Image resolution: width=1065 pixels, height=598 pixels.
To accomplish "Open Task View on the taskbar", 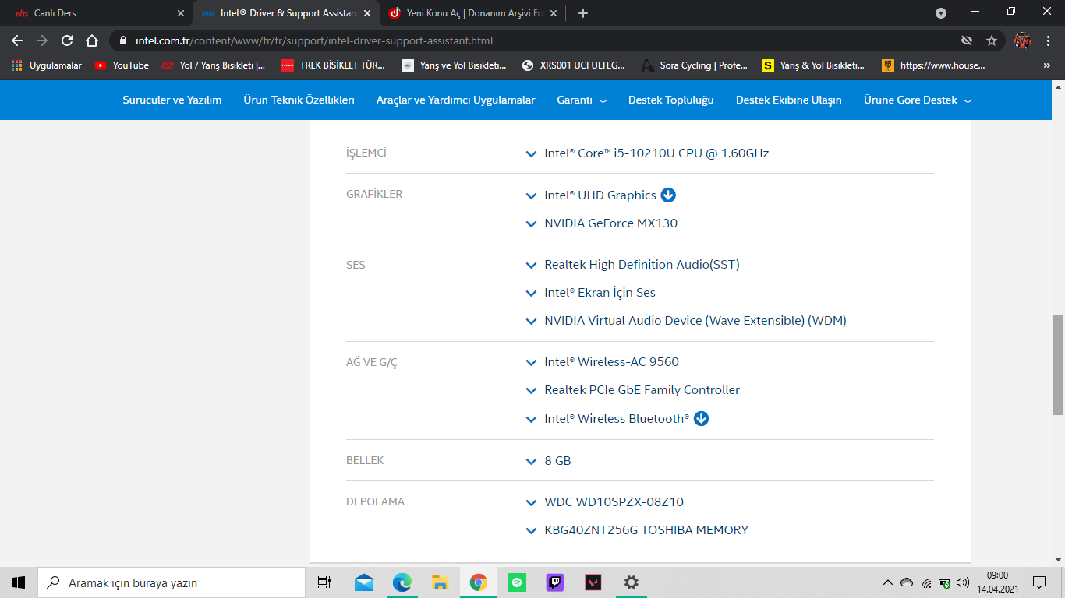I will tap(324, 582).
